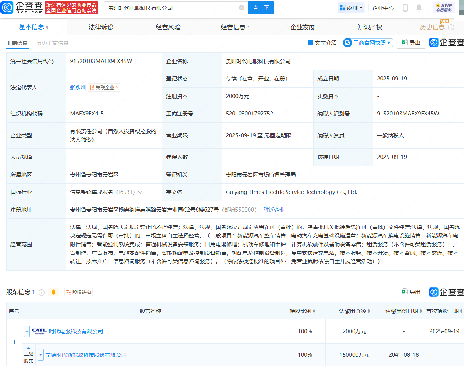464x366 pixels.
Task: Click the red slogan banner beside logo
Action: coord(71,7)
